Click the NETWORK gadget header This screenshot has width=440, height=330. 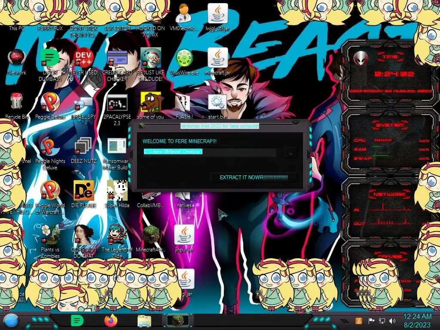point(389,194)
